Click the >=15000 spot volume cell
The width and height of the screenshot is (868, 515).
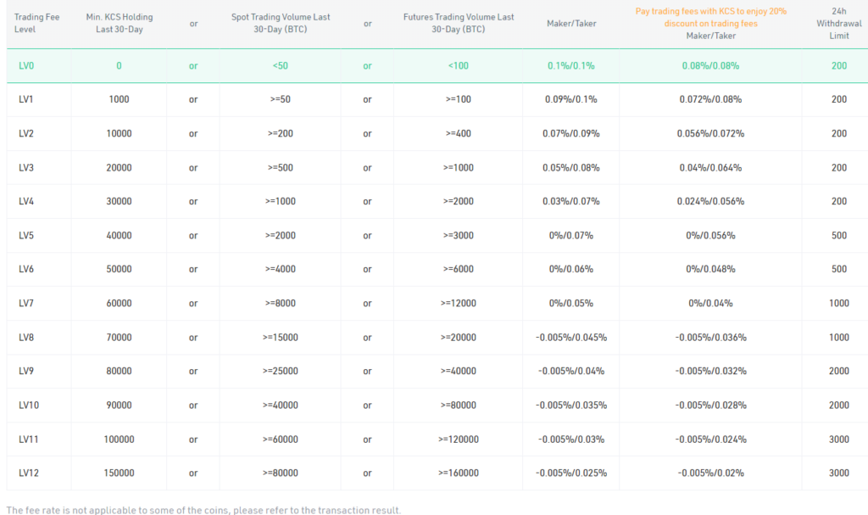280,337
